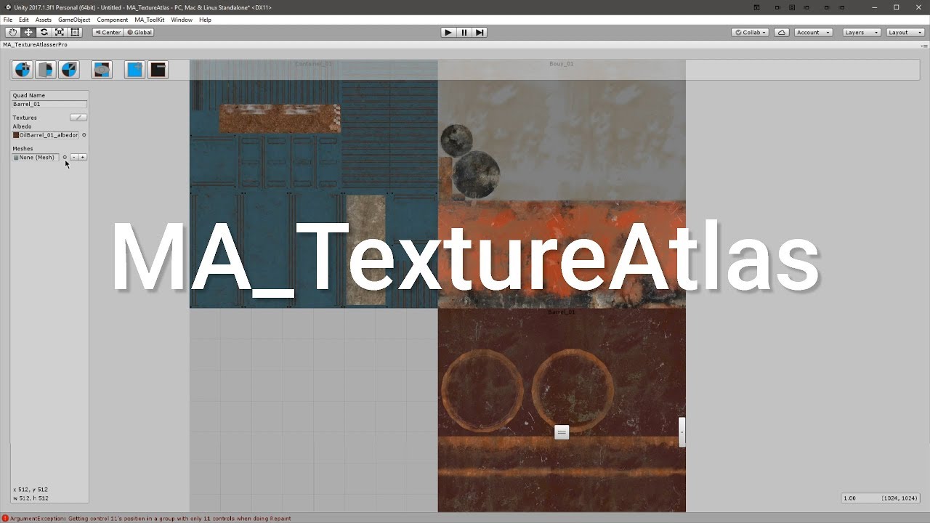The image size is (930, 523).
Task: Select the Move tool in Unity toolbar
Action: tap(28, 32)
